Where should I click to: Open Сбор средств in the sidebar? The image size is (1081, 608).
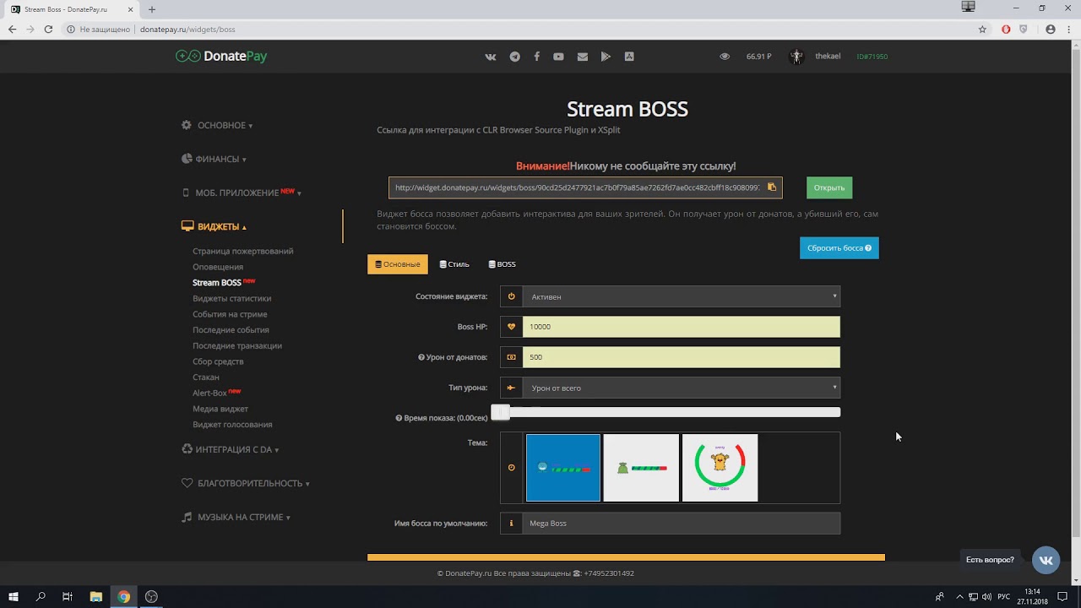(x=218, y=361)
